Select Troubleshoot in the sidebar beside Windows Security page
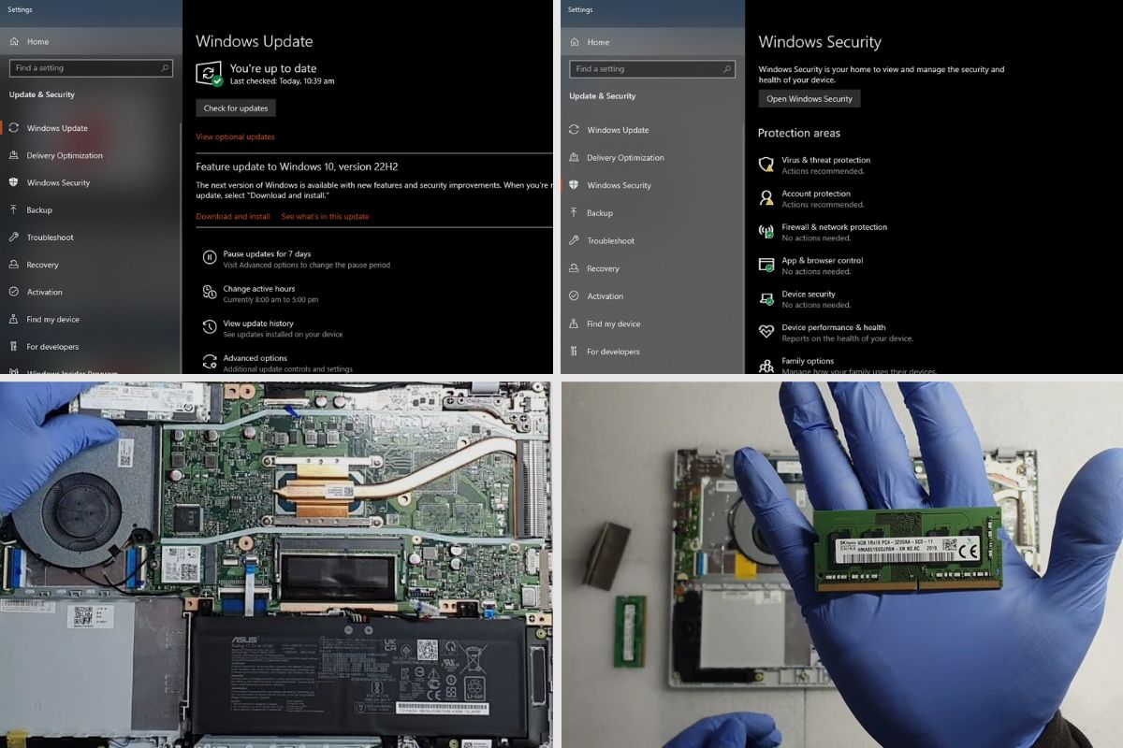 [610, 241]
